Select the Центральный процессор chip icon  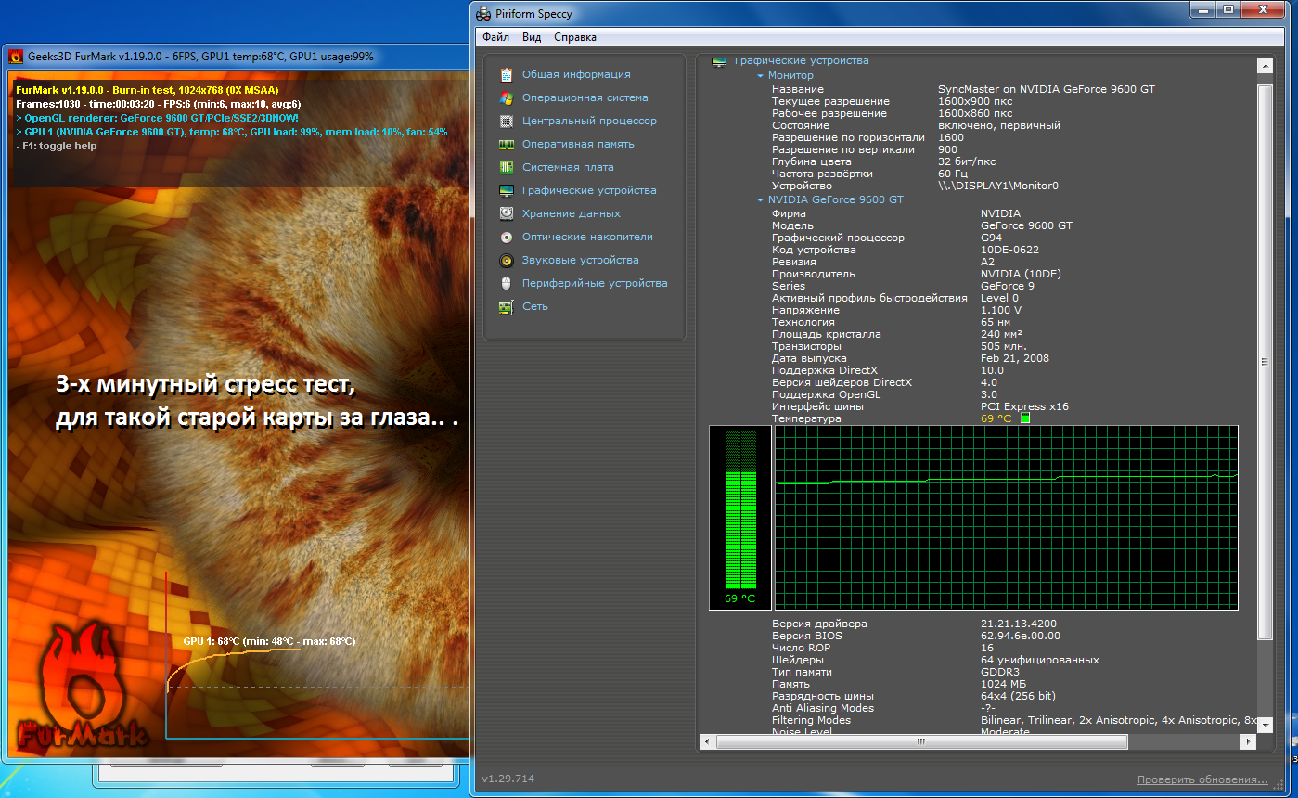[x=507, y=121]
